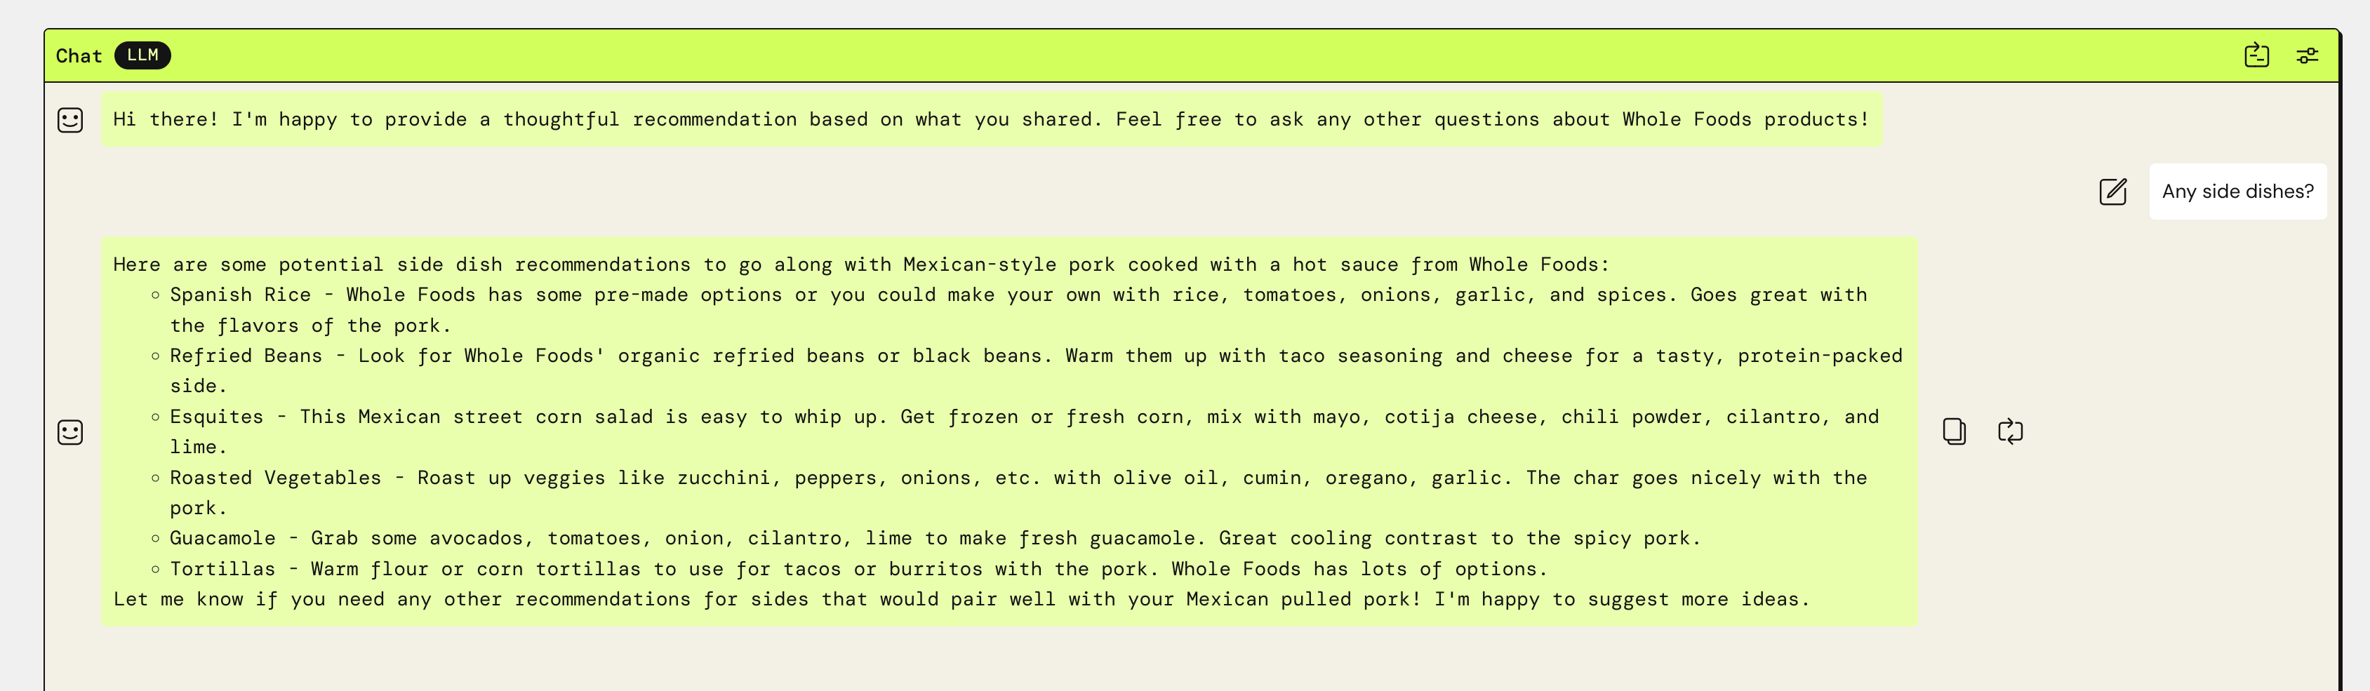
Task: Open the chat settings sliders icon
Action: tap(2308, 55)
